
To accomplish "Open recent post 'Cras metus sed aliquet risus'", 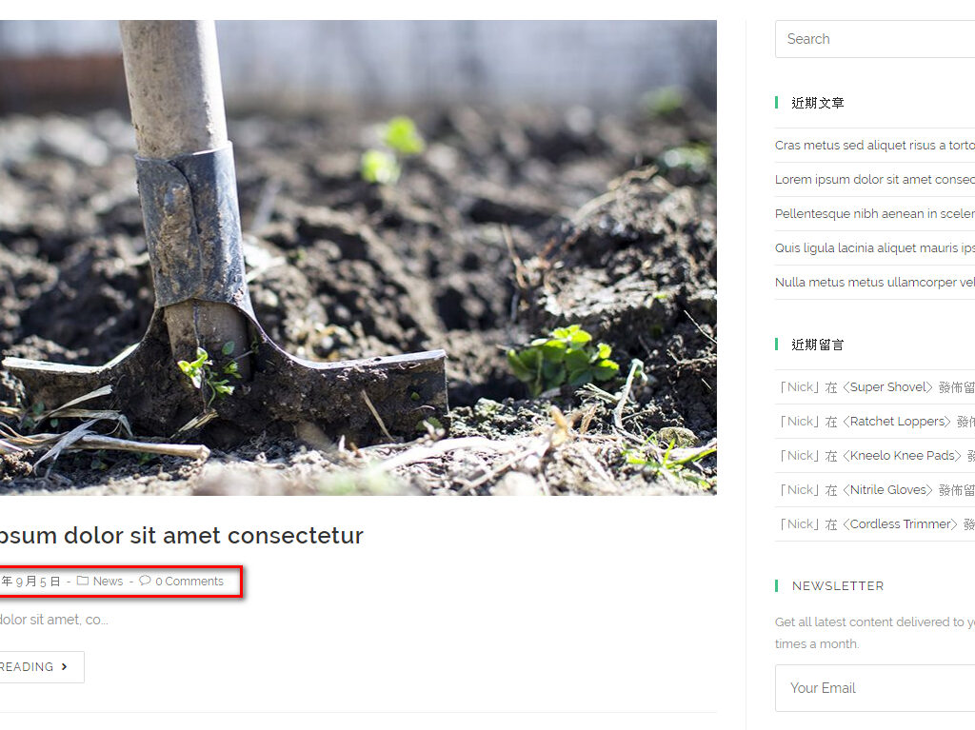I will tap(875, 145).
